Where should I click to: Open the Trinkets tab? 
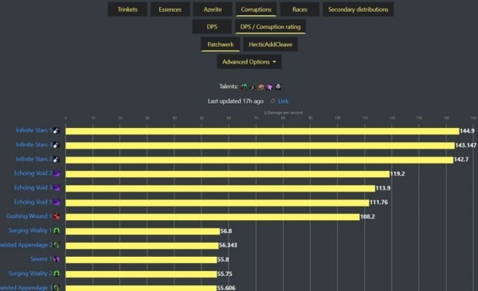coord(127,10)
